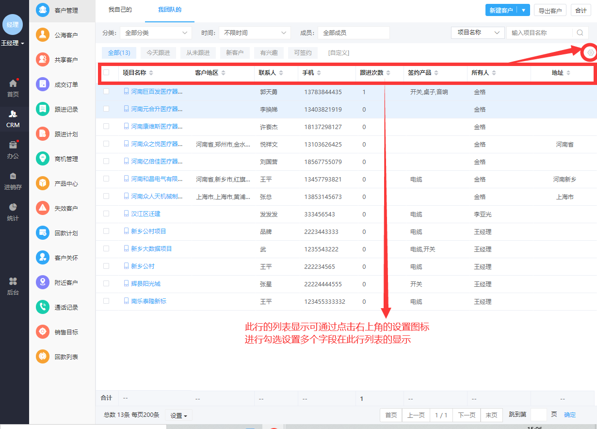
Task: Open 进销存 module icon
Action: [13, 176]
